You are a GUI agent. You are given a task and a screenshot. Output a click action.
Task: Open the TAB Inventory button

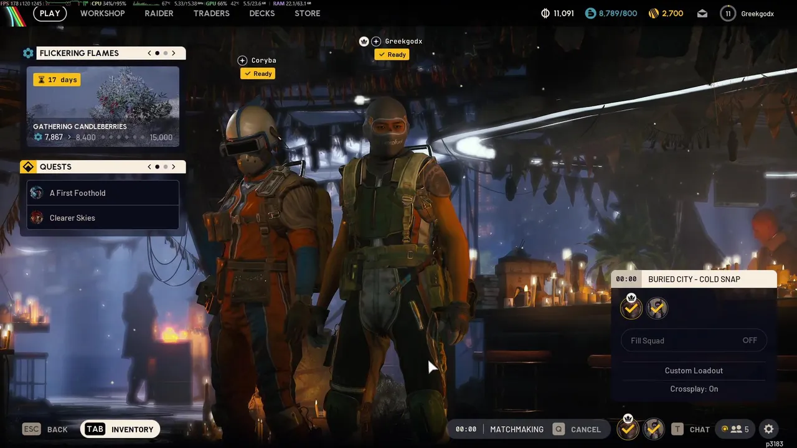(x=120, y=429)
